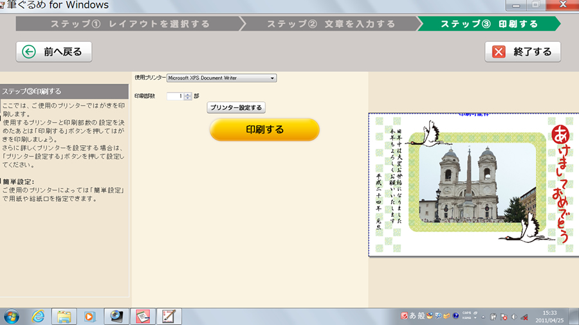Screen dimensions: 579x325
Task: Open the Windows Start menu
Action: coord(11,316)
